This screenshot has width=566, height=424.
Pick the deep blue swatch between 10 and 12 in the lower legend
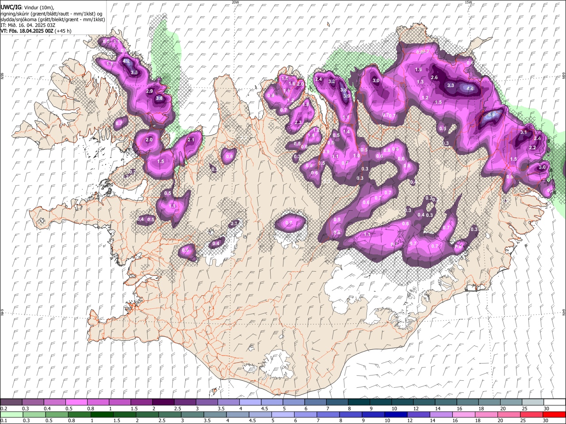[x=395, y=414]
